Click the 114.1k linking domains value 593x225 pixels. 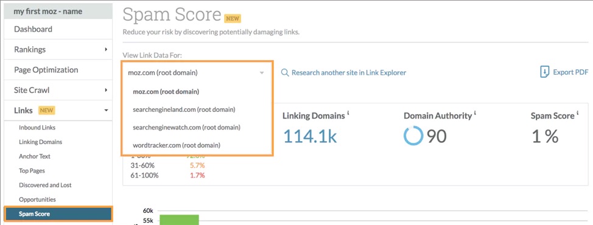tap(310, 136)
